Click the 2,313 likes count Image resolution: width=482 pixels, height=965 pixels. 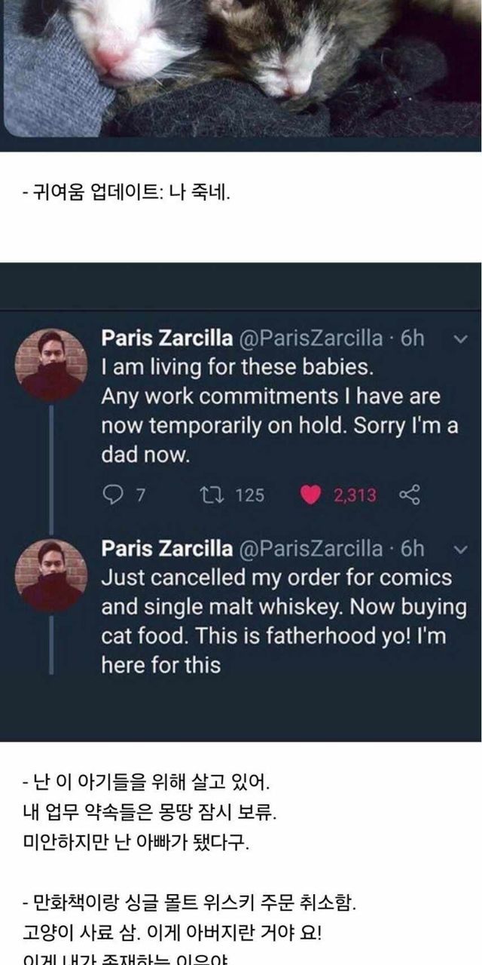click(355, 495)
